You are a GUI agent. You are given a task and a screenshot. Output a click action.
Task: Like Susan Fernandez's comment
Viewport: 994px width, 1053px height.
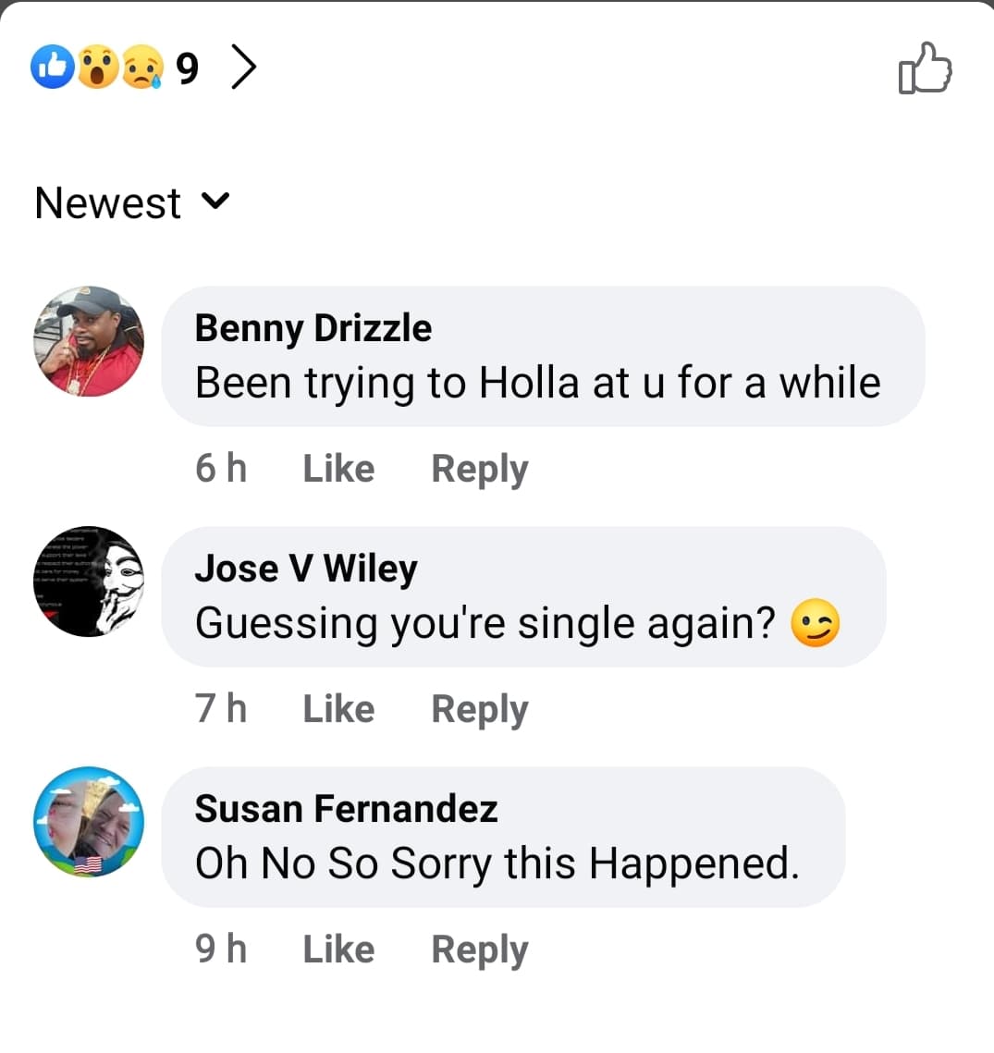coord(338,949)
